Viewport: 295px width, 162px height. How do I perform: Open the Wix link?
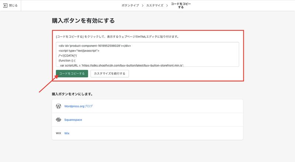pos(67,133)
